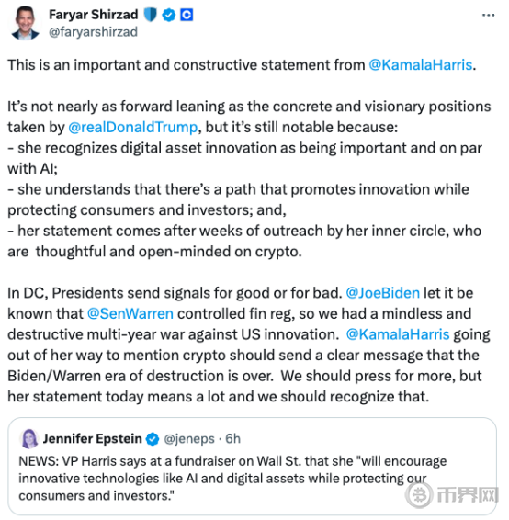
Task: Click the blue shield badge icon
Action: pyautogui.click(x=150, y=15)
